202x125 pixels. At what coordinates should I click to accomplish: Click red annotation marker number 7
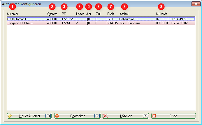[x=110, y=6]
